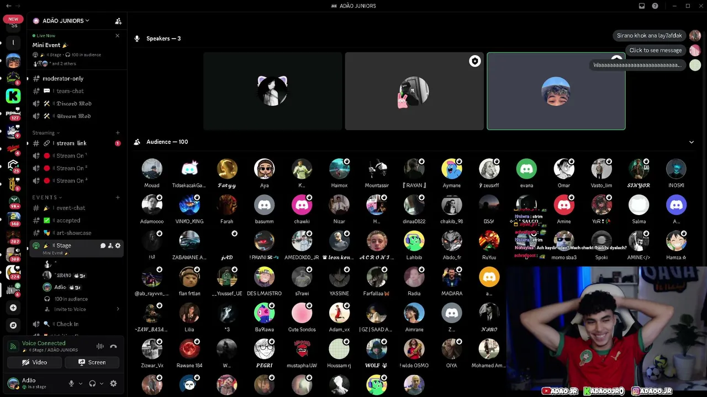The image size is (707, 397).
Task: Open the audience member Mouad's avatar
Action: pos(152,169)
